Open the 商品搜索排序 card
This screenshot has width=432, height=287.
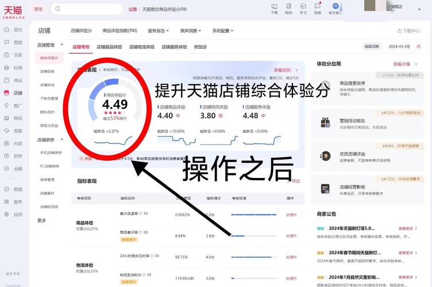pyautogui.click(x=368, y=88)
